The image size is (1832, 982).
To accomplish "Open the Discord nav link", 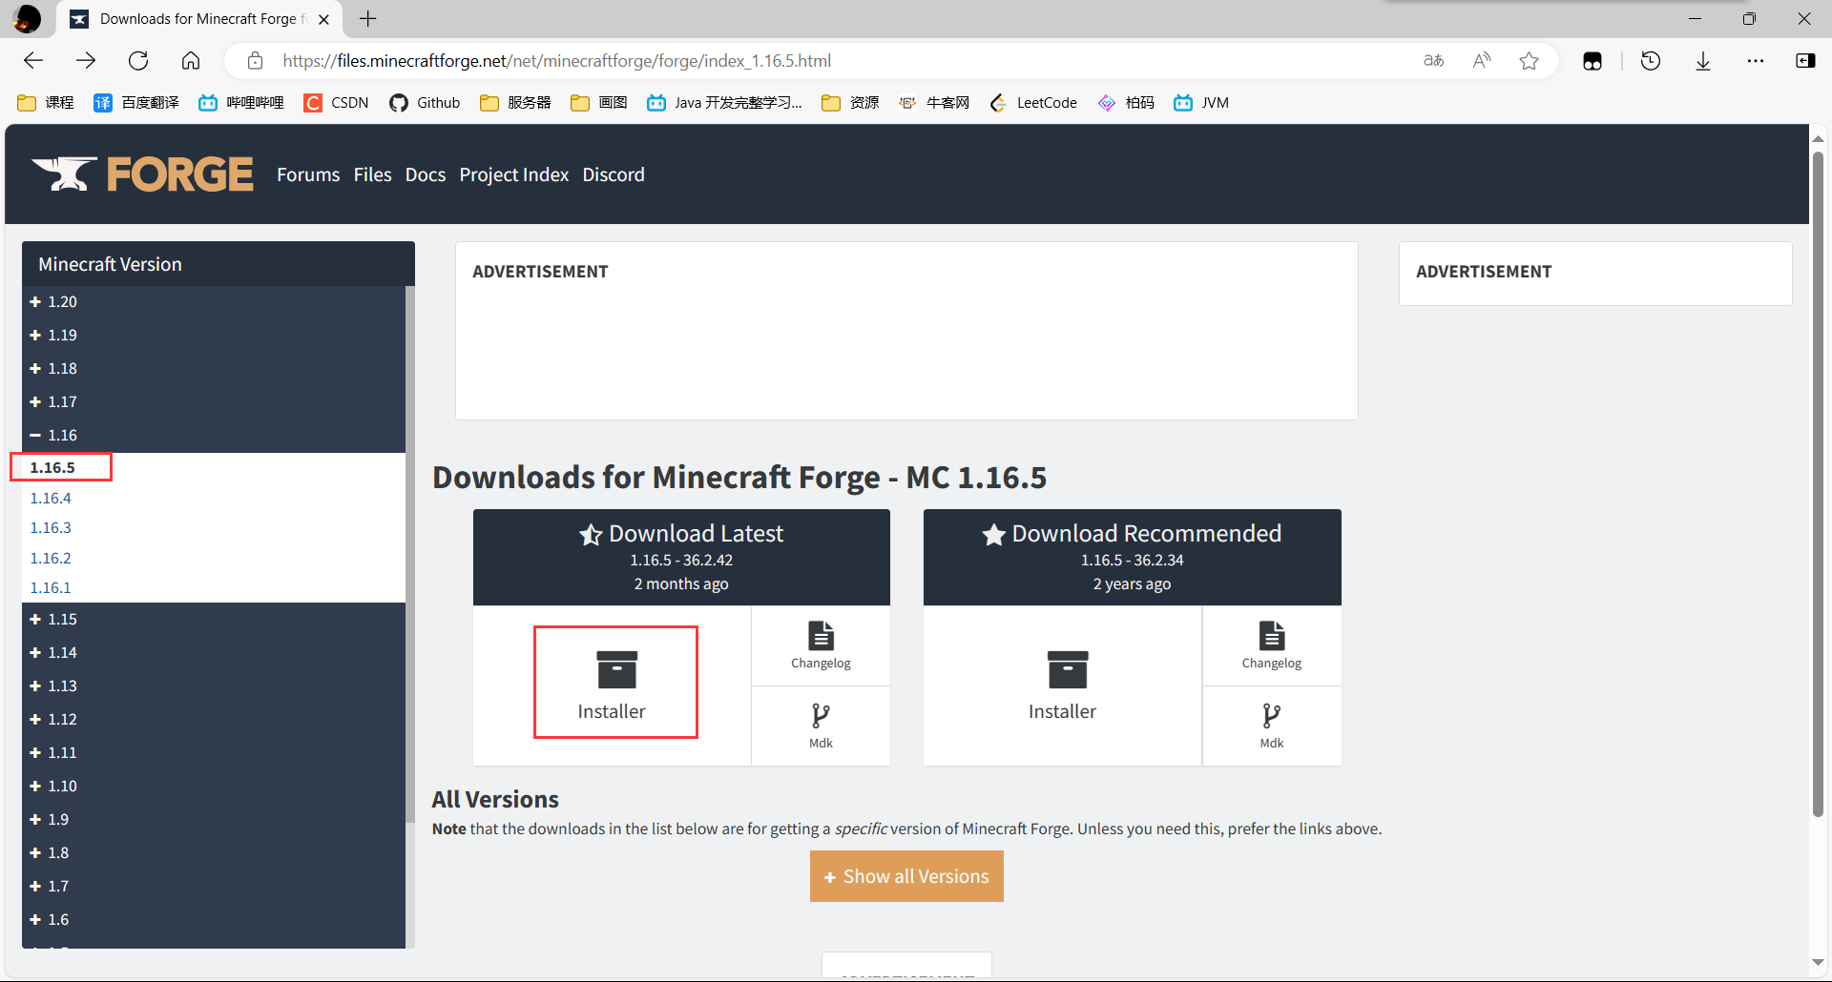I will [x=614, y=174].
